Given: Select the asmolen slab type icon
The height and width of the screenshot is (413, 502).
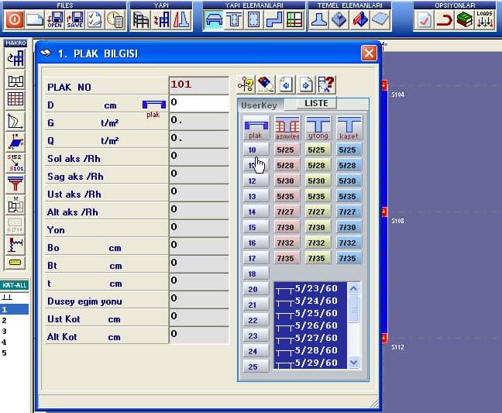Looking at the screenshot, I should coord(287,127).
